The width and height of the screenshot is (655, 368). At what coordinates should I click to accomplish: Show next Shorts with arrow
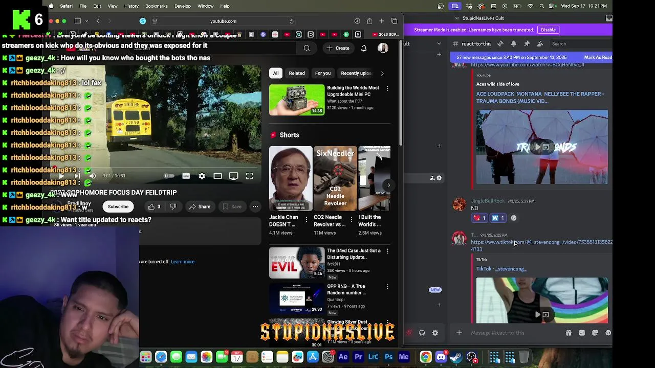tap(388, 185)
